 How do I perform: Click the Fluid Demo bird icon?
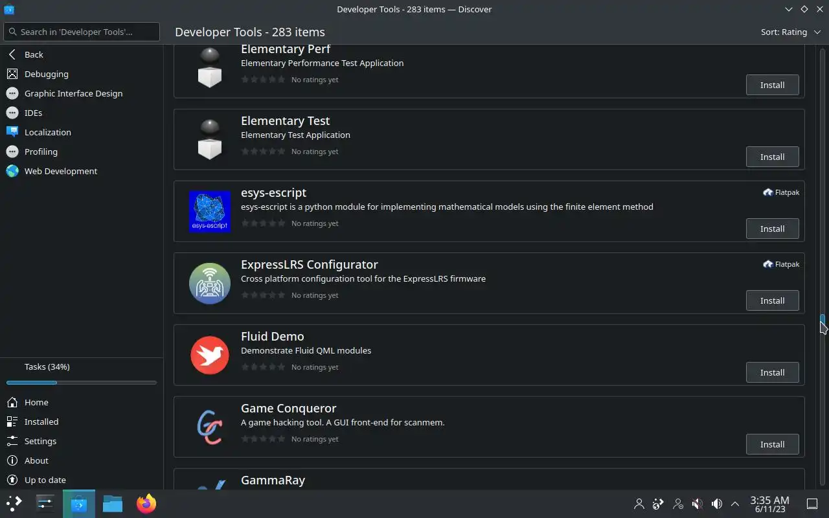tap(210, 355)
